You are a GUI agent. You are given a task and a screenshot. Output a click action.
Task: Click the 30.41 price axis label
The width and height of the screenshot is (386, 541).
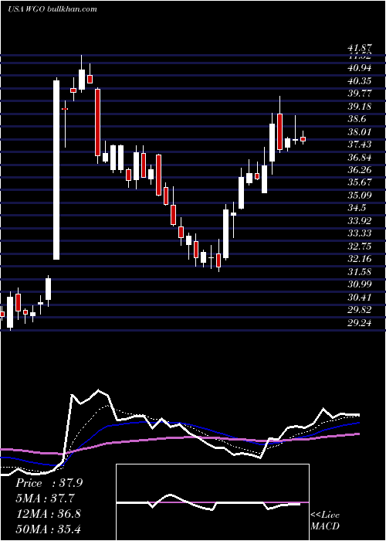point(360,298)
